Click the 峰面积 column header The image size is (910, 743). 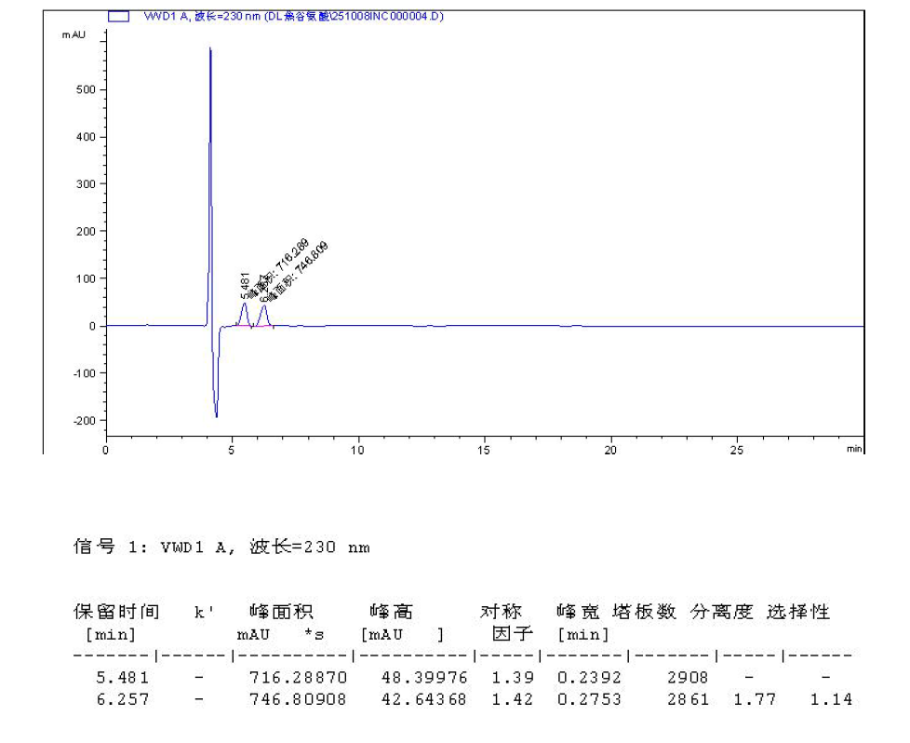pyautogui.click(x=282, y=612)
